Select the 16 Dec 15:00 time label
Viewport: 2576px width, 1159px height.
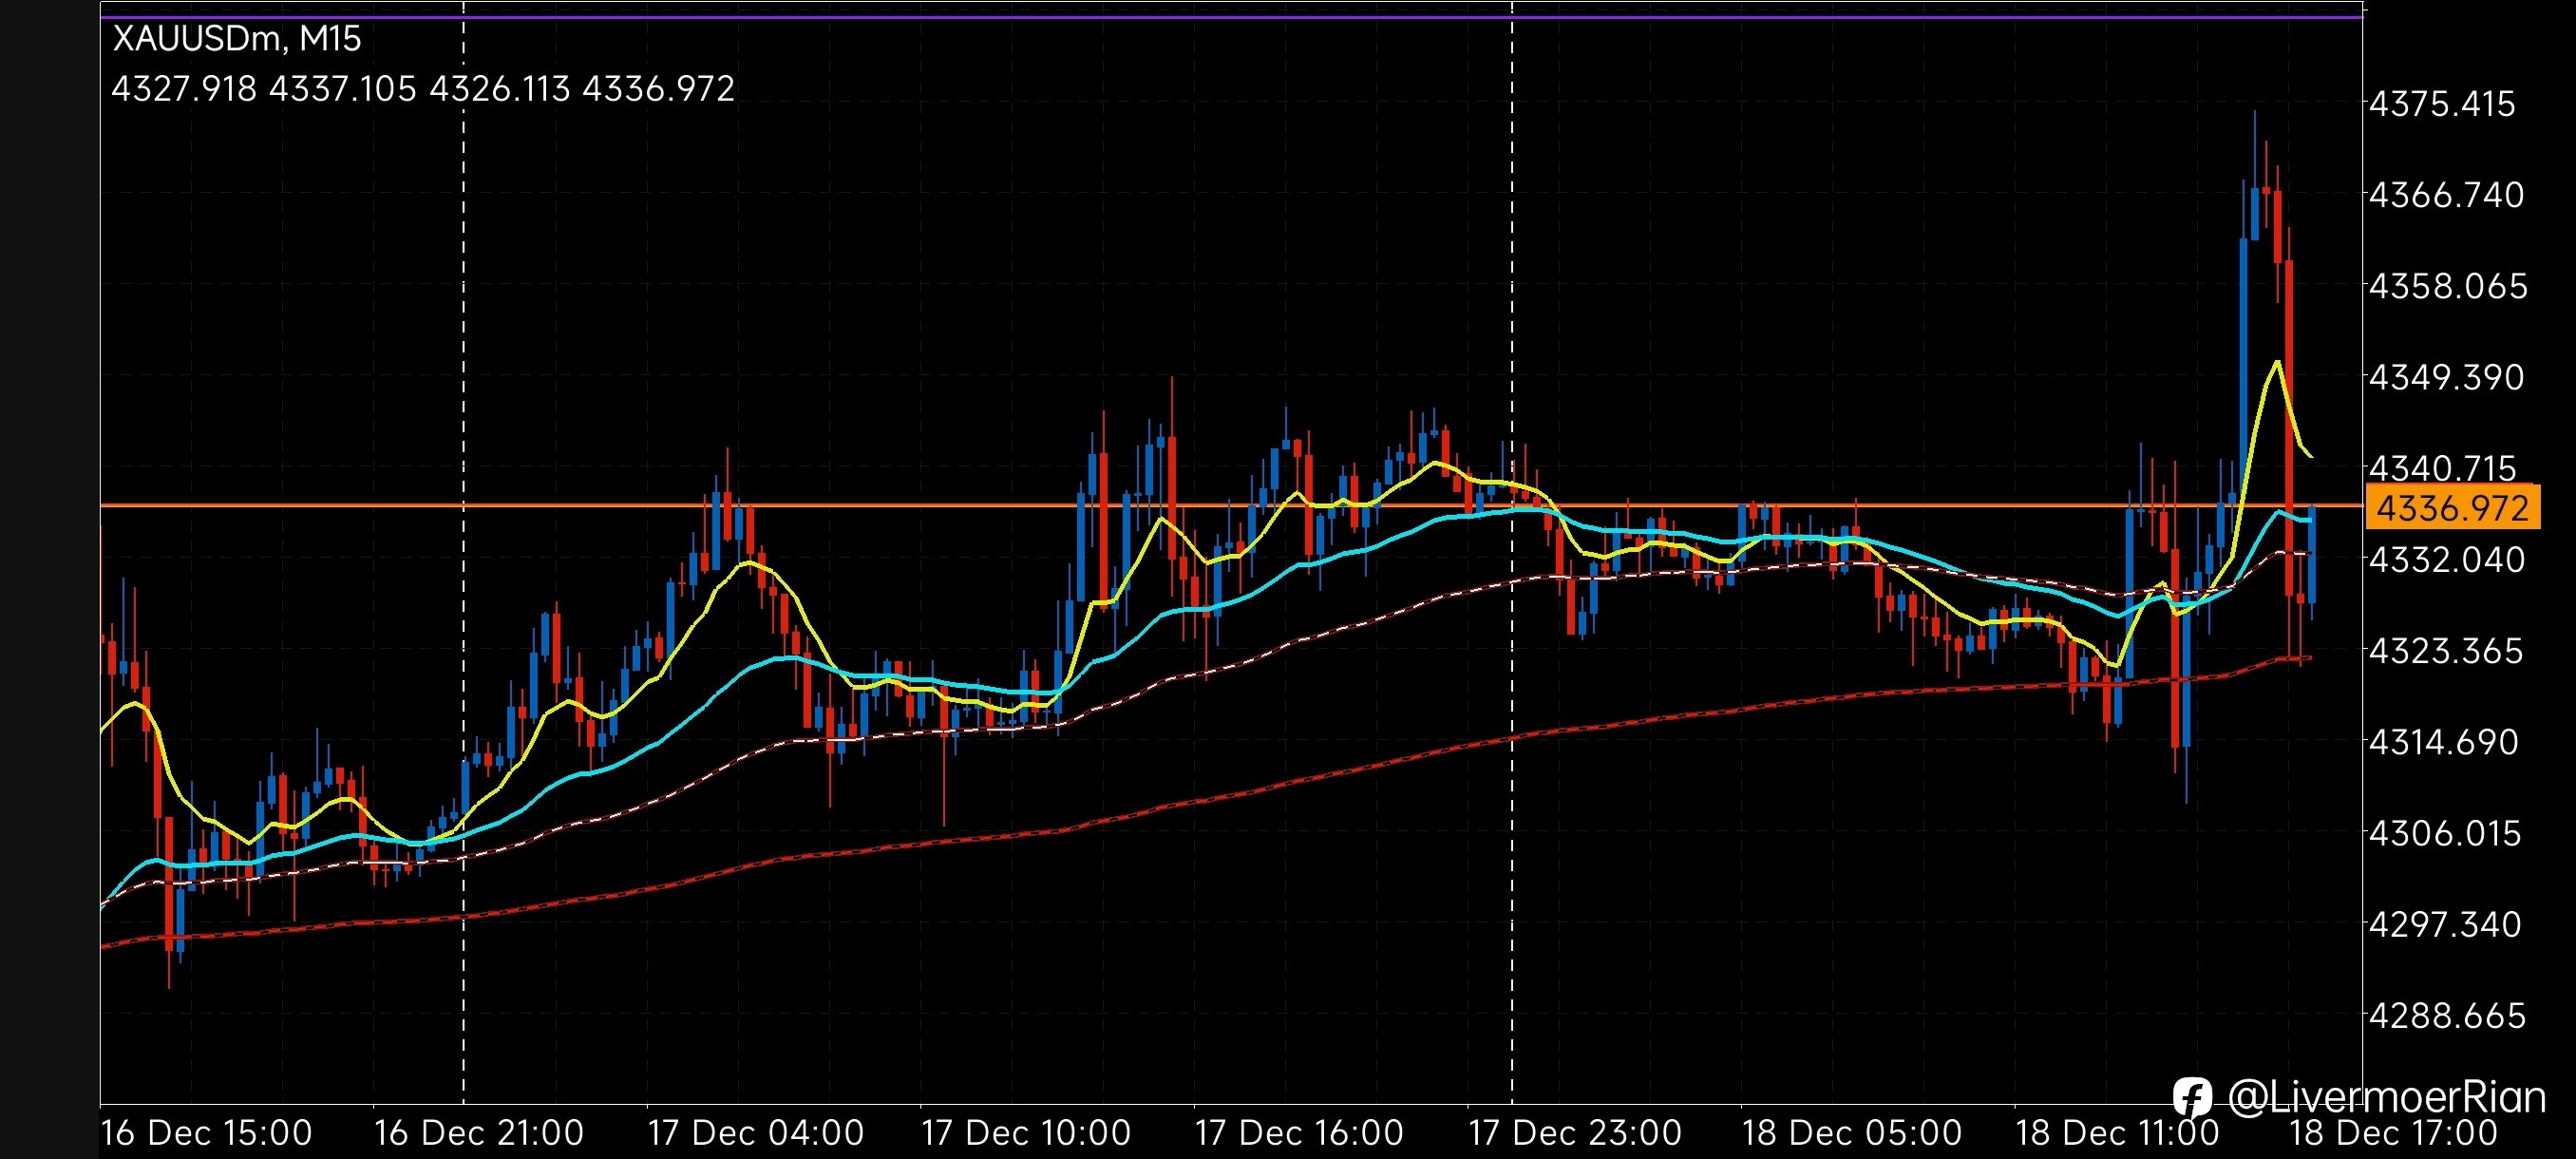pyautogui.click(x=206, y=1133)
